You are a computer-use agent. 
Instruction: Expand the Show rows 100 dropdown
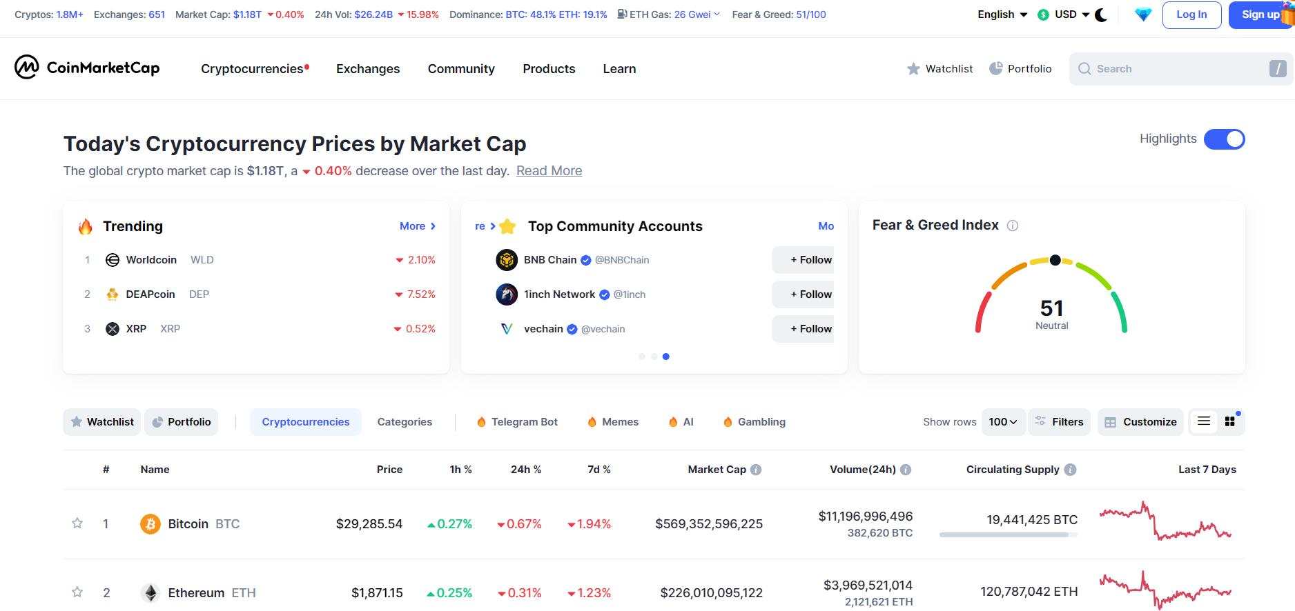coord(1003,422)
